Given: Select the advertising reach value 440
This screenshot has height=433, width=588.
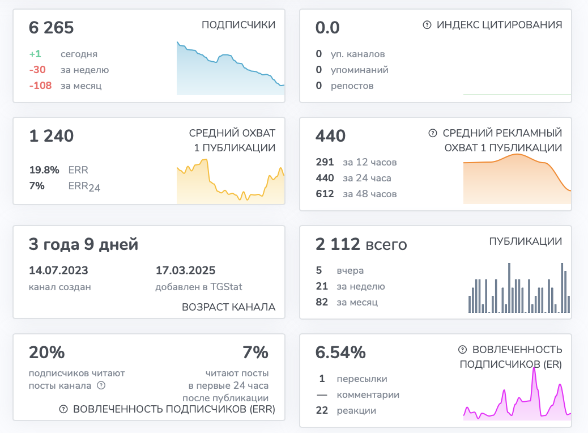Looking at the screenshot, I should [330, 136].
